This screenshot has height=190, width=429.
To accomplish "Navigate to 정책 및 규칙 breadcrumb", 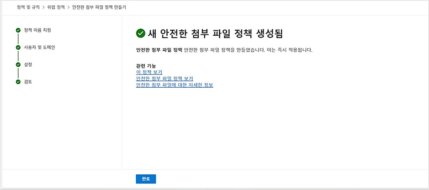I will pyautogui.click(x=28, y=7).
